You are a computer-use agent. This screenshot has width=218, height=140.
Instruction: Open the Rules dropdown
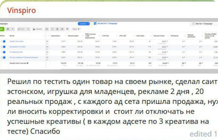point(76,29)
